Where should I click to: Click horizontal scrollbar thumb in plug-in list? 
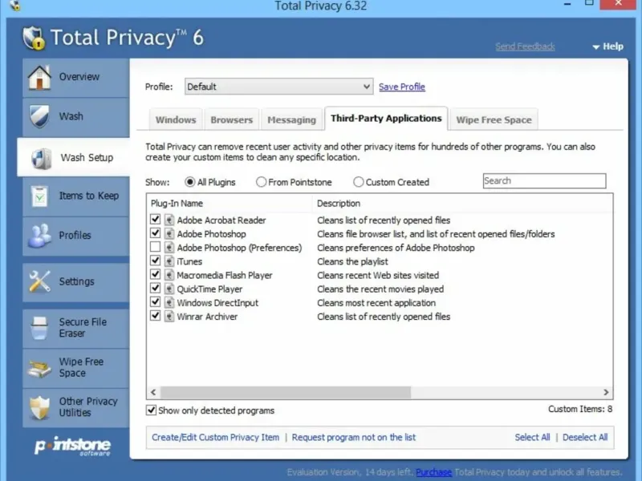pyautogui.click(x=286, y=392)
